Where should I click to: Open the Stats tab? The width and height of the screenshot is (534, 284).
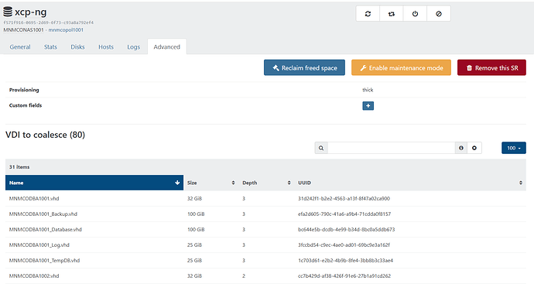click(x=50, y=47)
